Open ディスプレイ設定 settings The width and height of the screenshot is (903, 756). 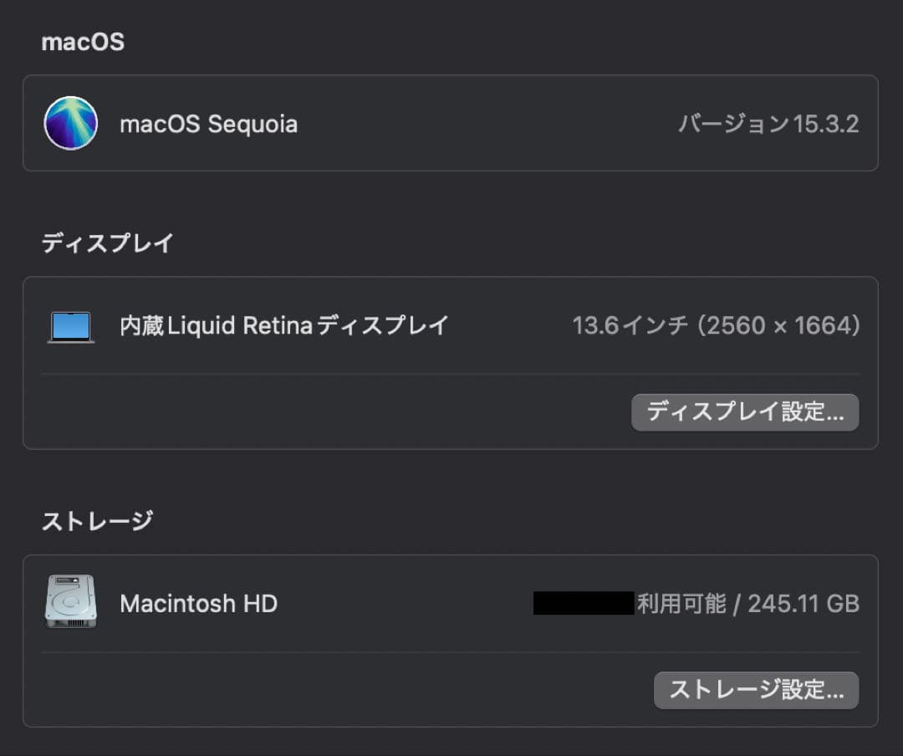click(744, 411)
